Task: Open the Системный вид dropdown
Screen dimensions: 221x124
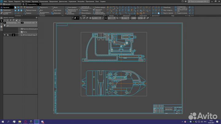Action: [12, 23]
